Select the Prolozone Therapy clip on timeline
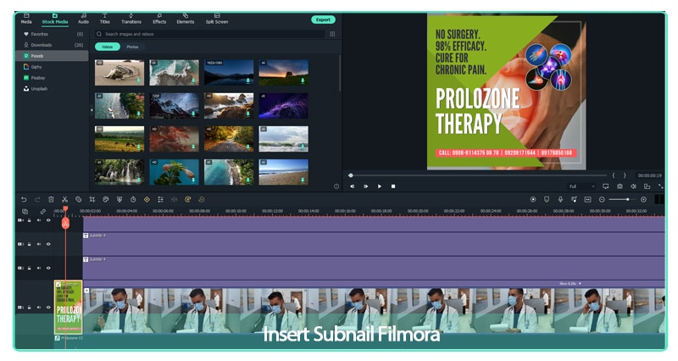678x361 pixels. (x=69, y=307)
